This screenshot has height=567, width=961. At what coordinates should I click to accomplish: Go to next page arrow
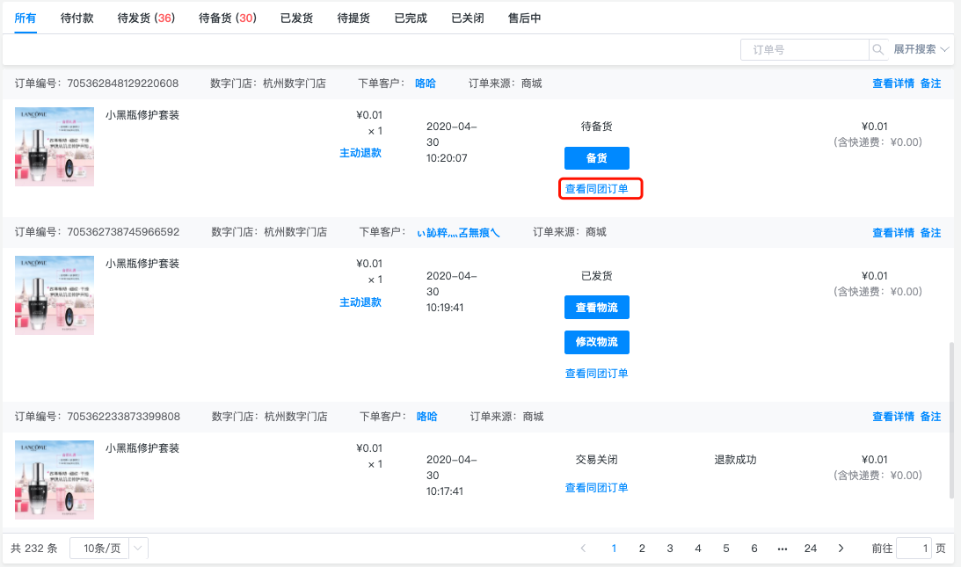click(x=841, y=548)
